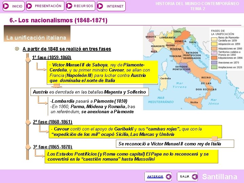Click the Italy unification map image
The width and height of the screenshot is (244, 183).
tap(194, 68)
